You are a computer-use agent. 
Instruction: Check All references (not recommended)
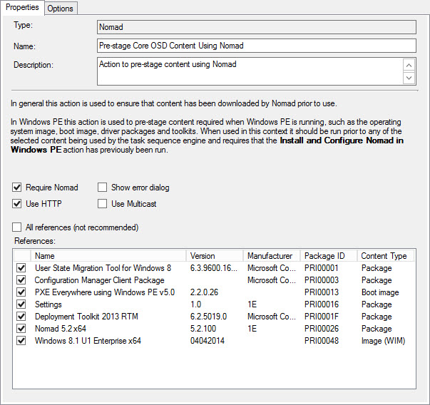[17, 227]
